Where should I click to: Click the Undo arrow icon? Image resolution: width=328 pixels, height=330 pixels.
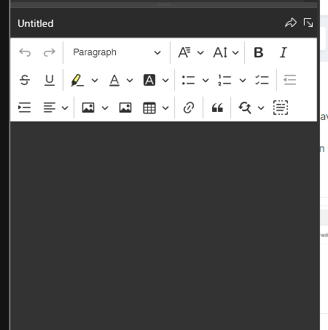click(25, 52)
